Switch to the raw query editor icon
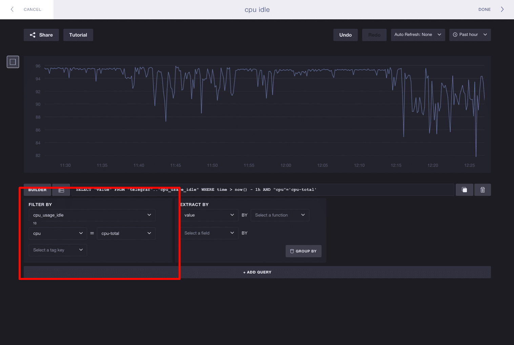Screen dimensions: 514x345 61,190
